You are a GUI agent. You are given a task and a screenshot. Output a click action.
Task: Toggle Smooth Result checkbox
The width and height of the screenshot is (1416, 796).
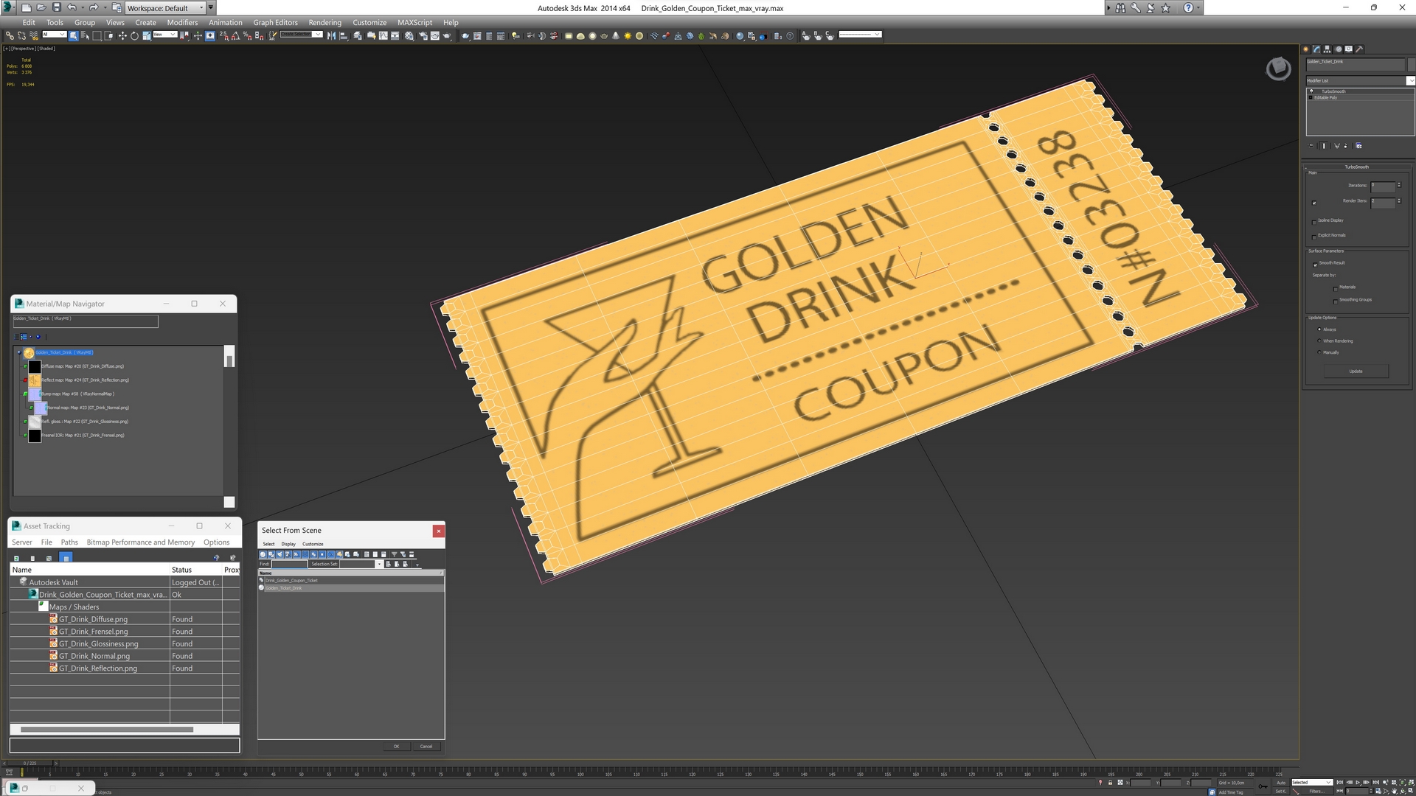(x=1315, y=264)
